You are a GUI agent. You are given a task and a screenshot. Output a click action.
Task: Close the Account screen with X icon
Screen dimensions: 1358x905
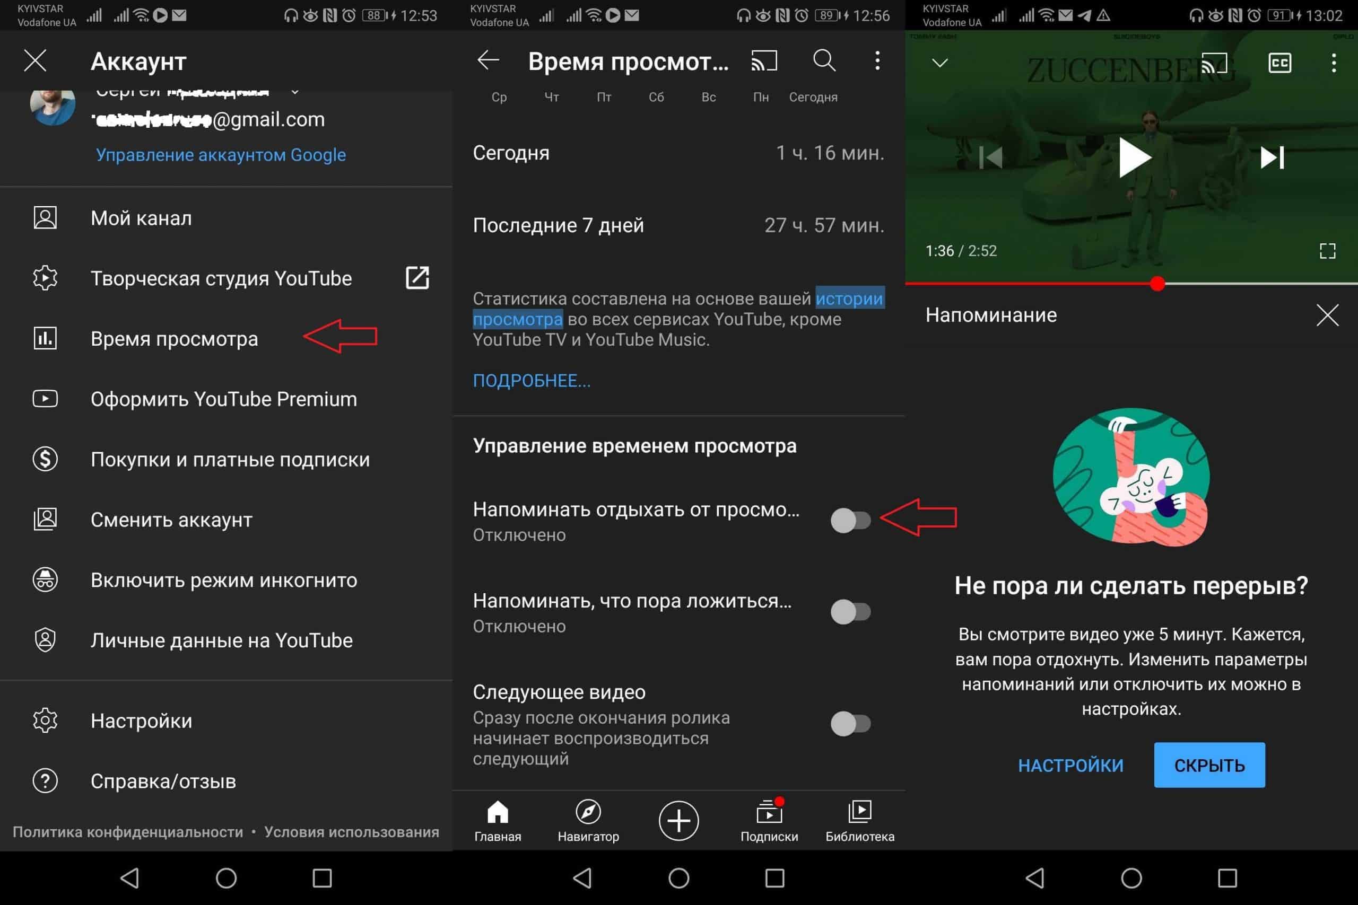coord(35,60)
